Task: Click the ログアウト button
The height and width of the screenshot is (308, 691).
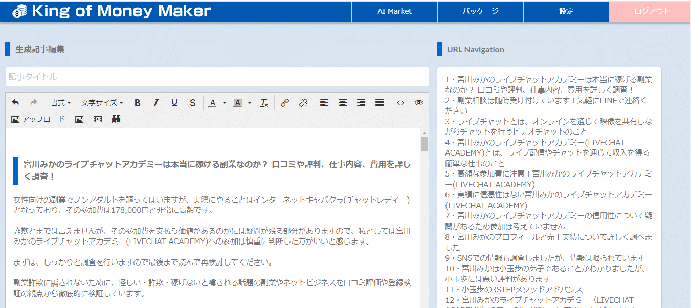Action: click(652, 11)
